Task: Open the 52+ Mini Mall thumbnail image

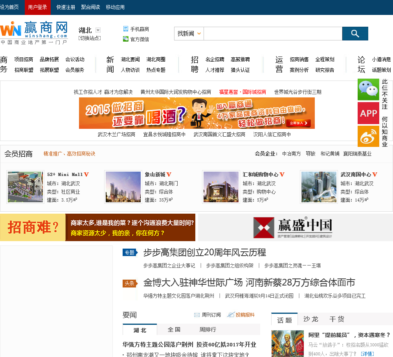Action: [x=25, y=187]
